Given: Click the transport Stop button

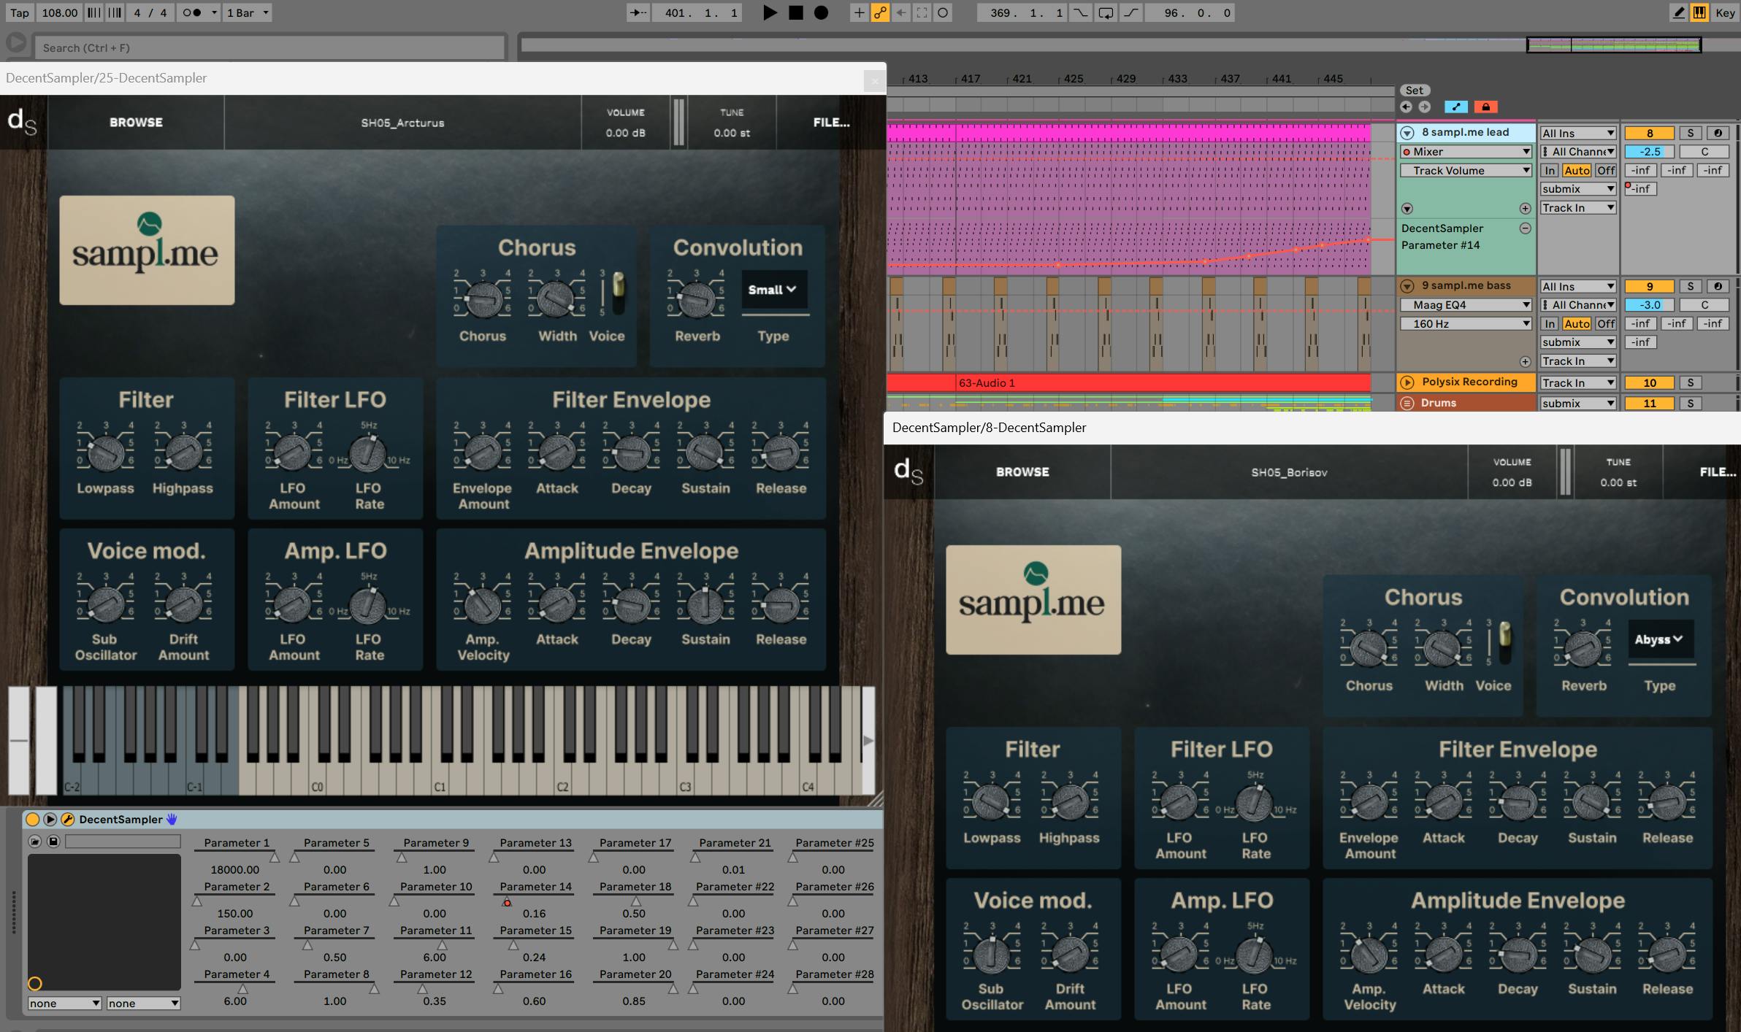Looking at the screenshot, I should pyautogui.click(x=795, y=12).
